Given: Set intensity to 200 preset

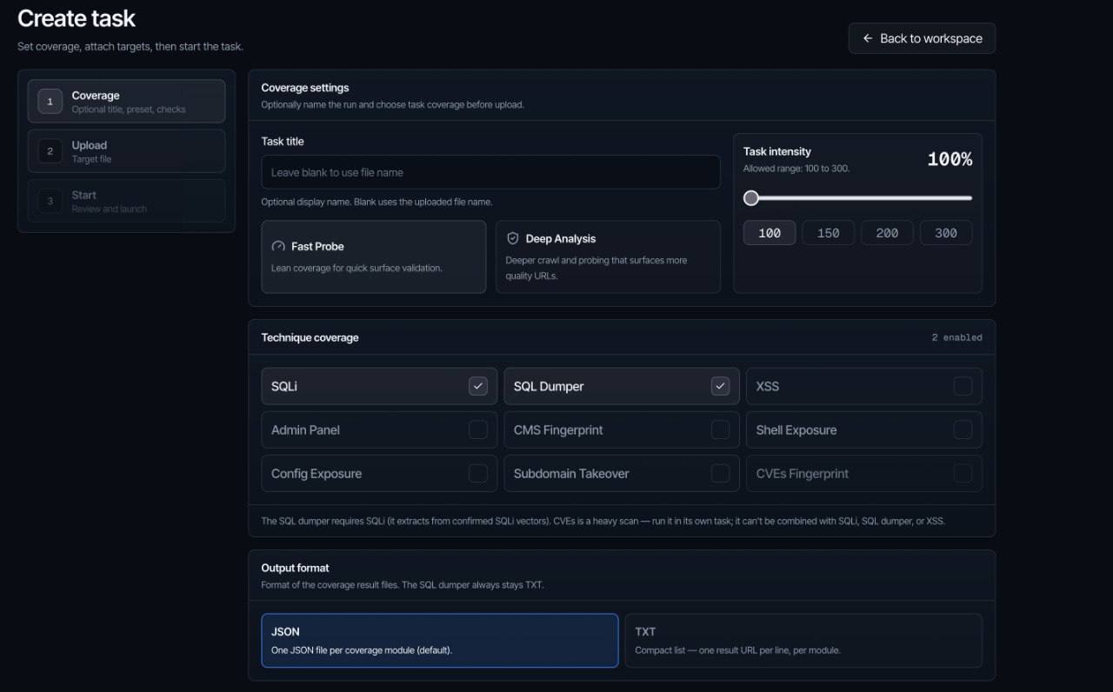Looking at the screenshot, I should click(x=887, y=233).
